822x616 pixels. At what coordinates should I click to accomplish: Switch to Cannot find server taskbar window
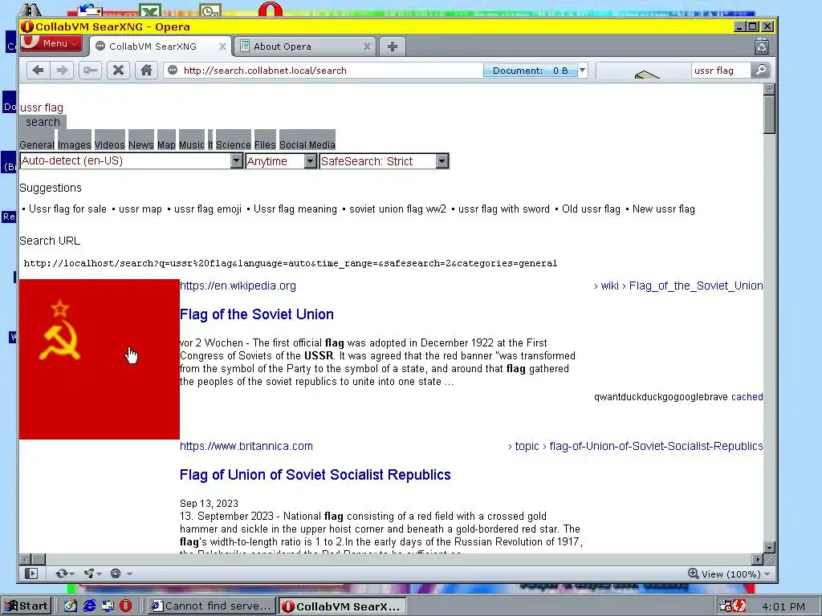coord(210,606)
